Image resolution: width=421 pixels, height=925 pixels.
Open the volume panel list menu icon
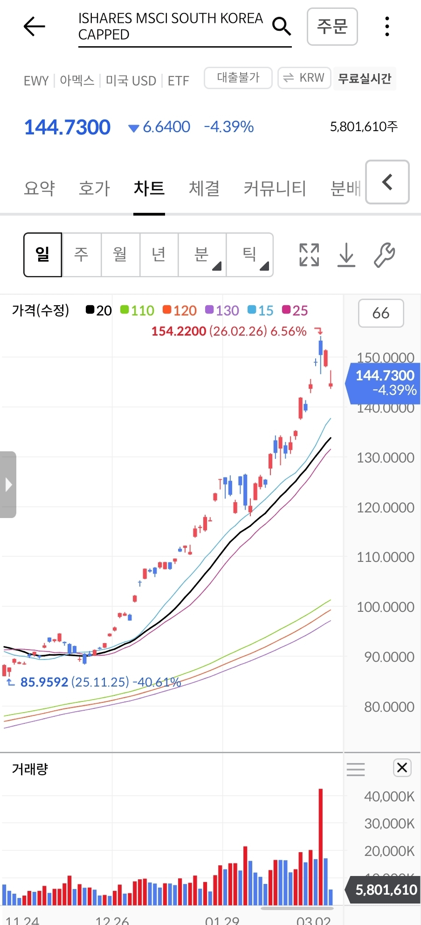click(356, 769)
